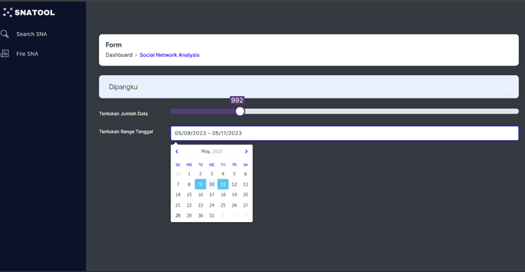This screenshot has width=525, height=272.
Task: Click the date range input field
Action: (x=344, y=133)
